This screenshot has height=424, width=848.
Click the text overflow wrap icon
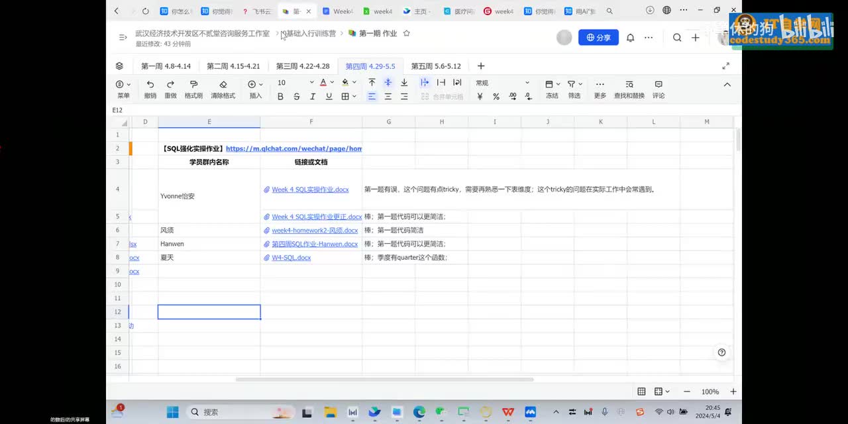[425, 83]
